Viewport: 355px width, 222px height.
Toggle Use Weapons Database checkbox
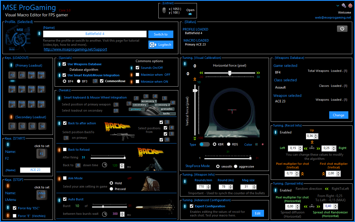click(x=64, y=64)
